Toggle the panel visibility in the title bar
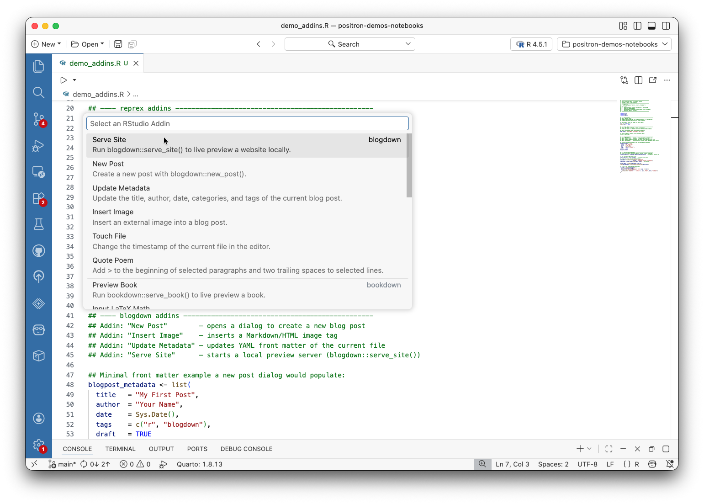Viewport: 704px width, 504px height. (651, 26)
